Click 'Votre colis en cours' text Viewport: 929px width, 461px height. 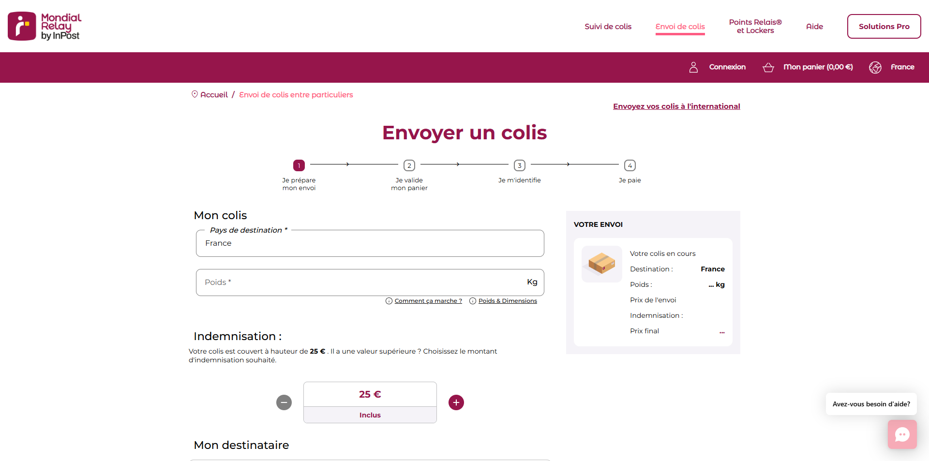[663, 253]
